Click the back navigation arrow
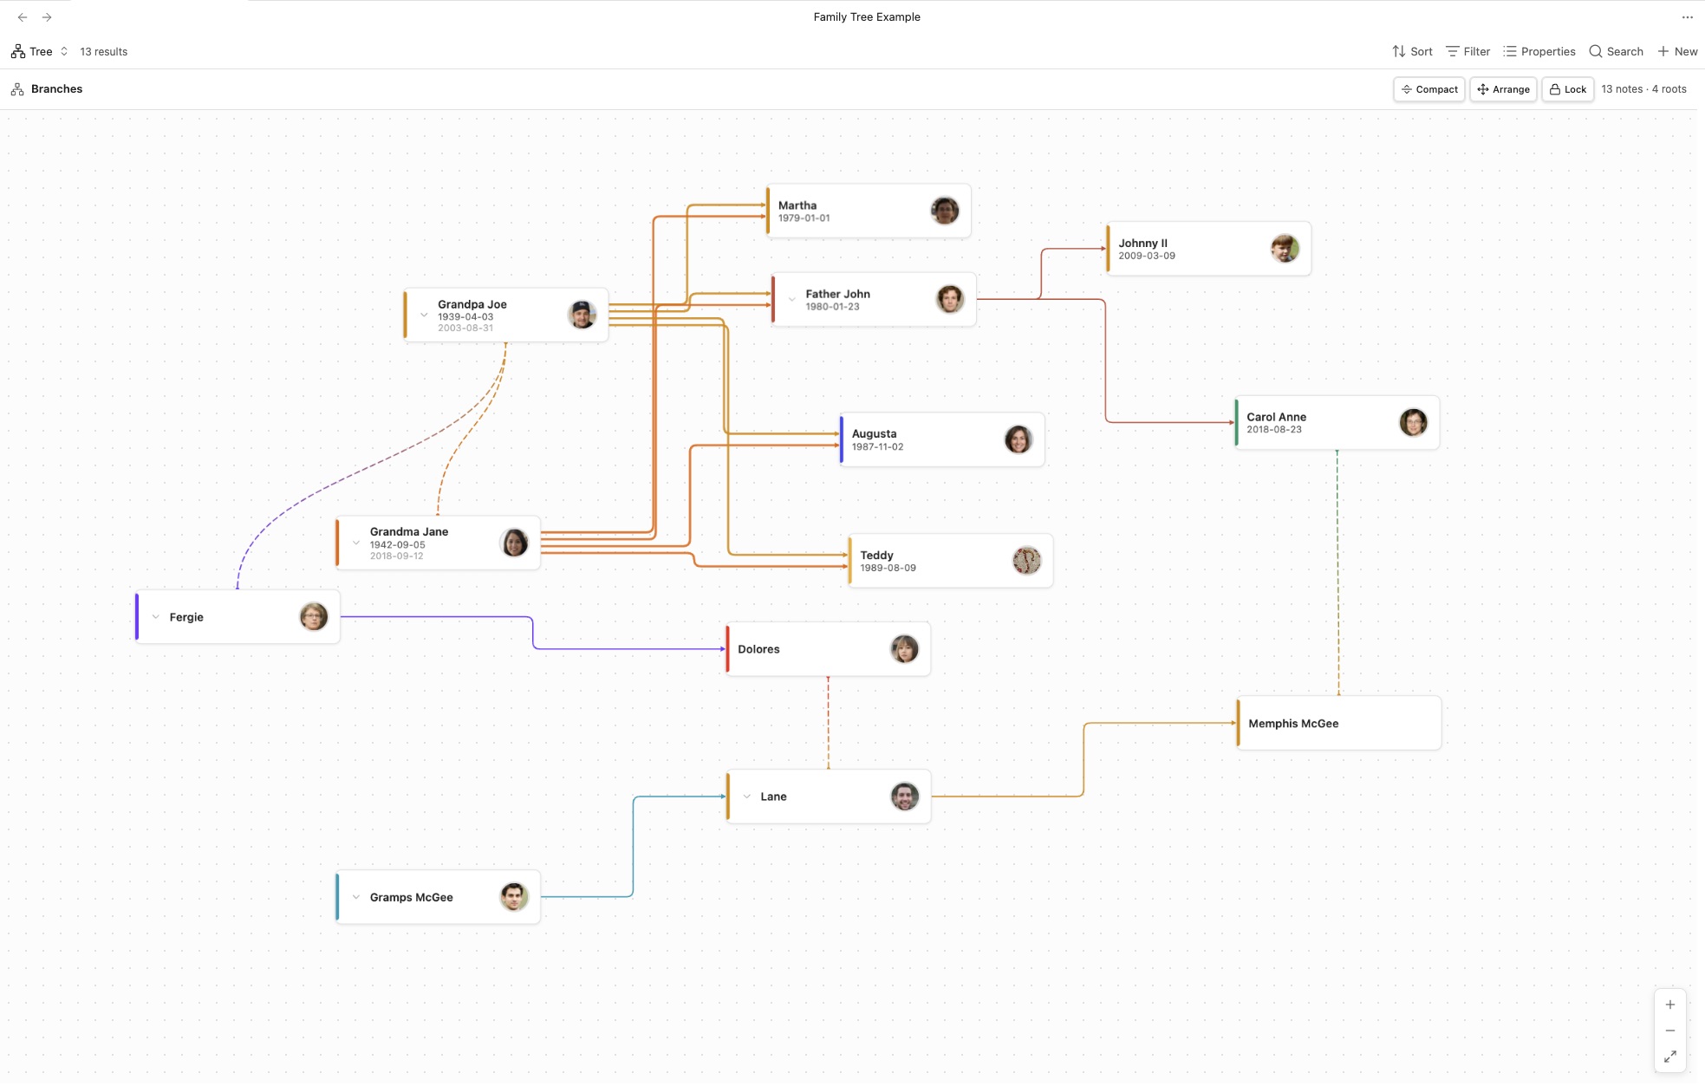This screenshot has height=1086, width=1705. [x=23, y=17]
